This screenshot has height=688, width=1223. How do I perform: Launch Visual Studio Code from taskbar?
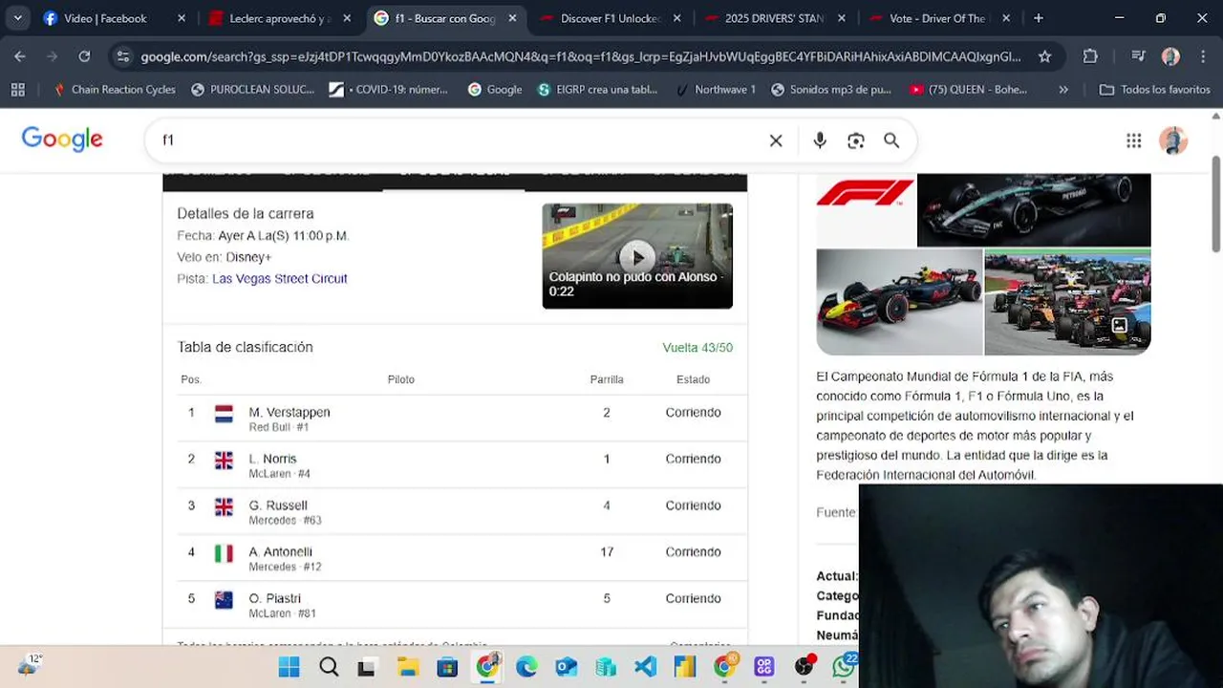coord(646,667)
